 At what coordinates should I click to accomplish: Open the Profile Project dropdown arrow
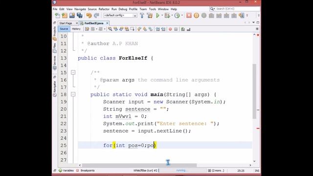click(182, 15)
